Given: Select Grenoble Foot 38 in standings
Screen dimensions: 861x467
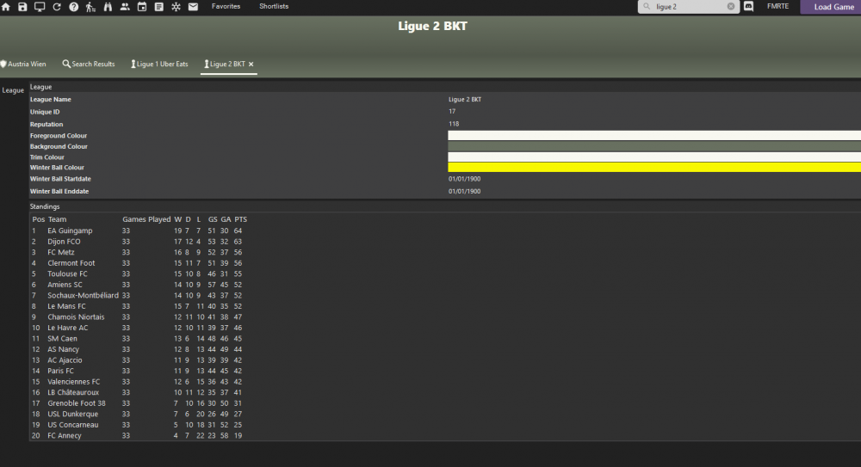Looking at the screenshot, I should pos(77,403).
